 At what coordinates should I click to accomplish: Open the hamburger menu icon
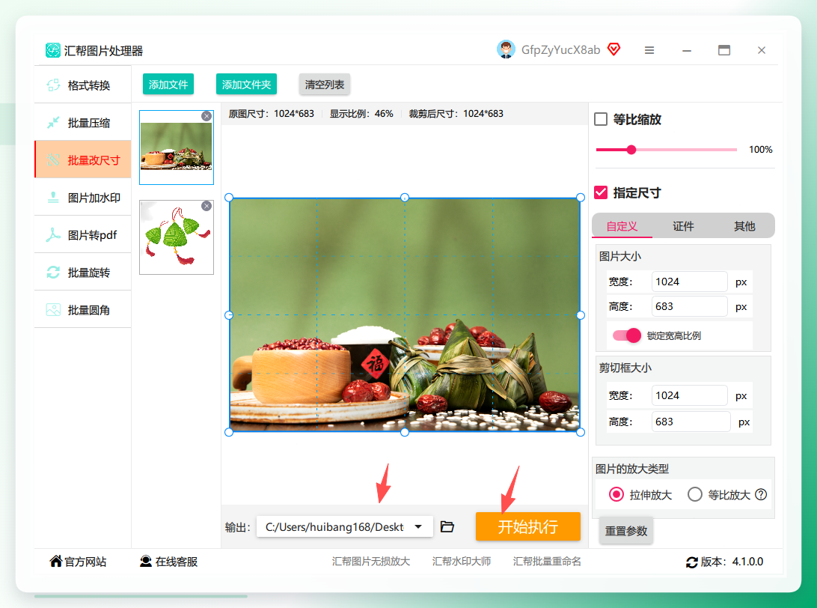[649, 50]
